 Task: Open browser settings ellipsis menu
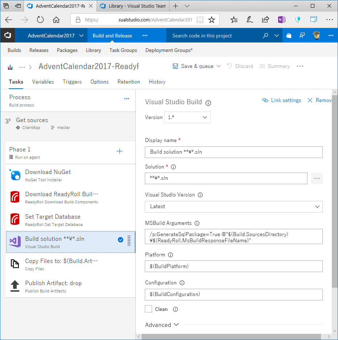[330, 20]
